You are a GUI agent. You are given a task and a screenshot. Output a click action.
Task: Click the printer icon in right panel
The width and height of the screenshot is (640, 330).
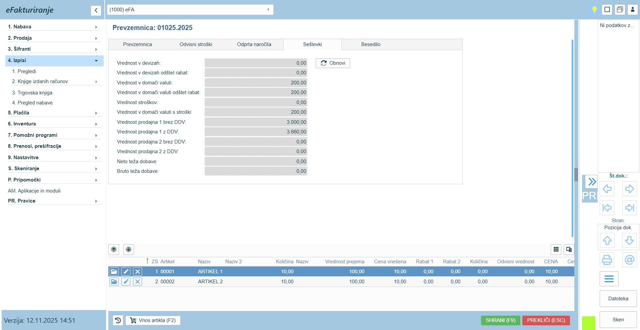click(x=607, y=260)
